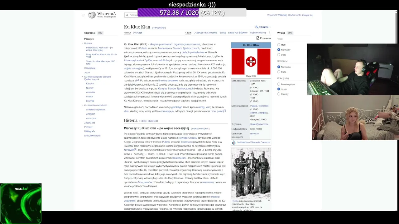Jump to w literaturze pięknej subsection

[96, 110]
